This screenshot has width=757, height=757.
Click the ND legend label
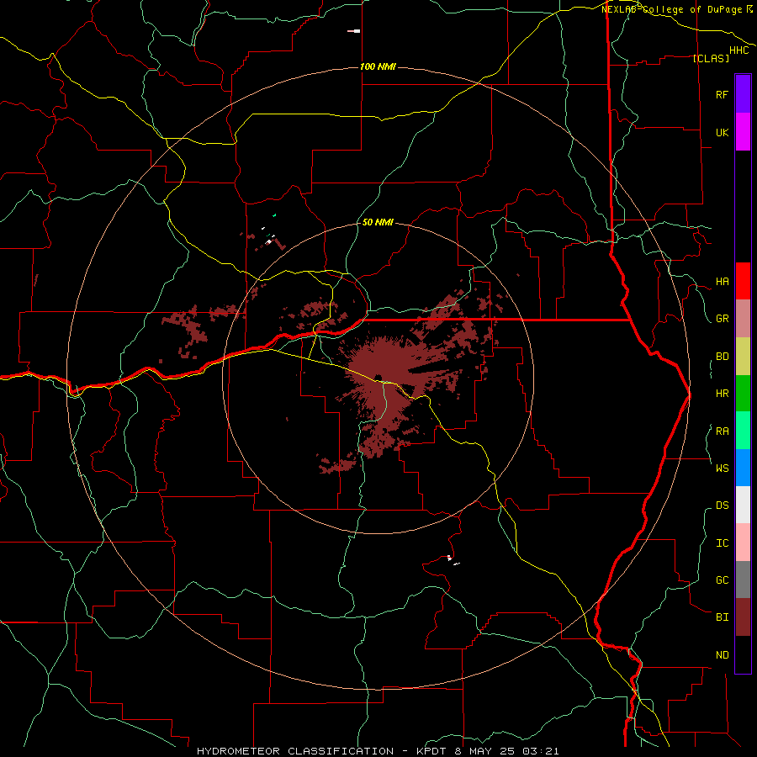pos(722,655)
